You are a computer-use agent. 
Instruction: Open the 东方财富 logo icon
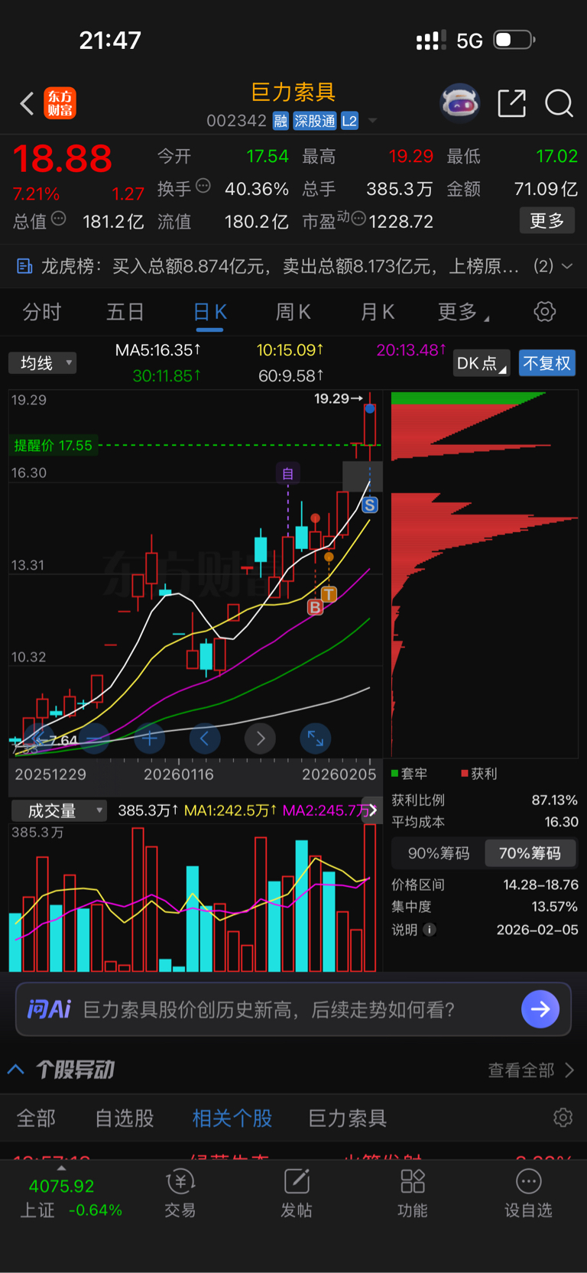(x=60, y=103)
